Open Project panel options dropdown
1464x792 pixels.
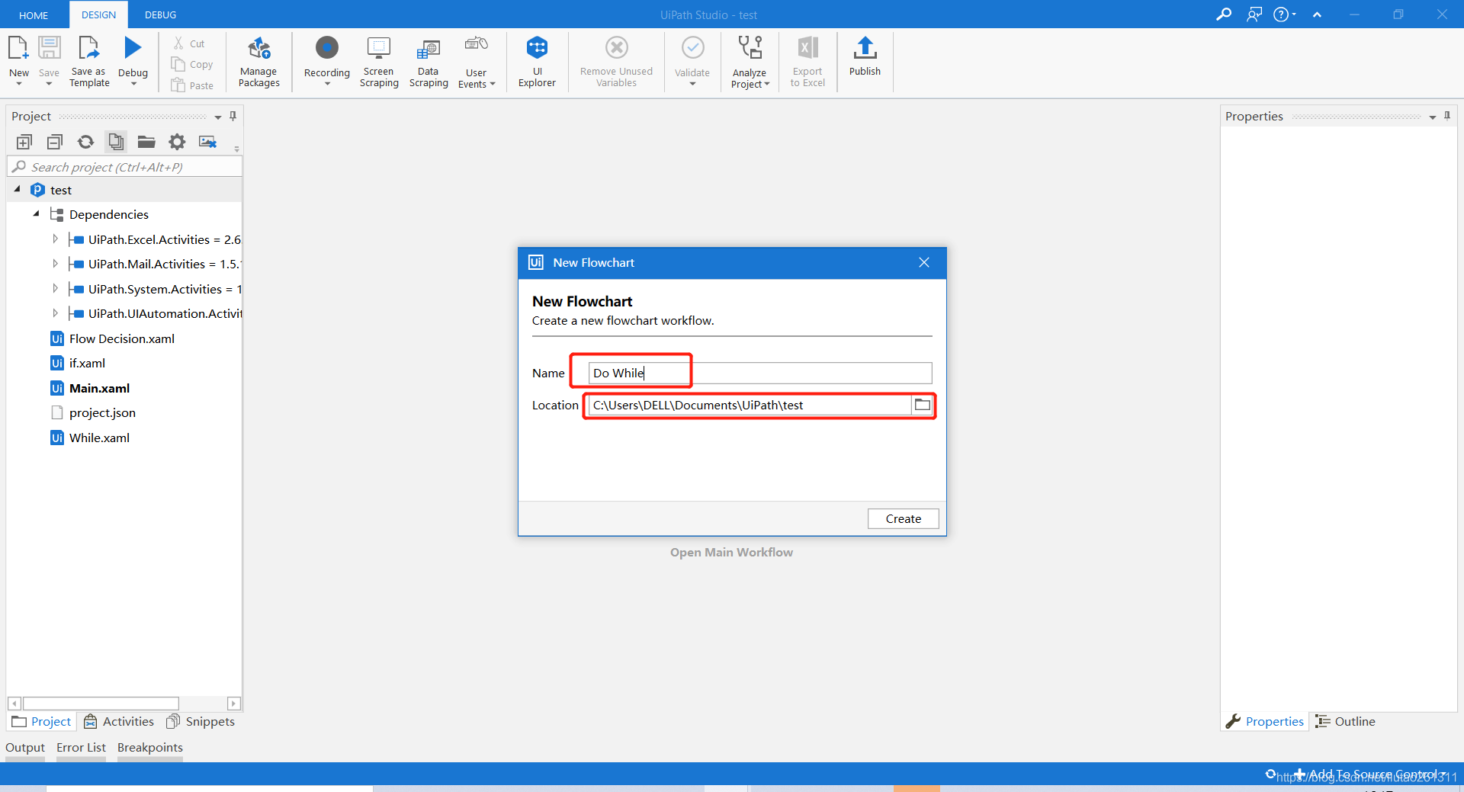pyautogui.click(x=218, y=117)
